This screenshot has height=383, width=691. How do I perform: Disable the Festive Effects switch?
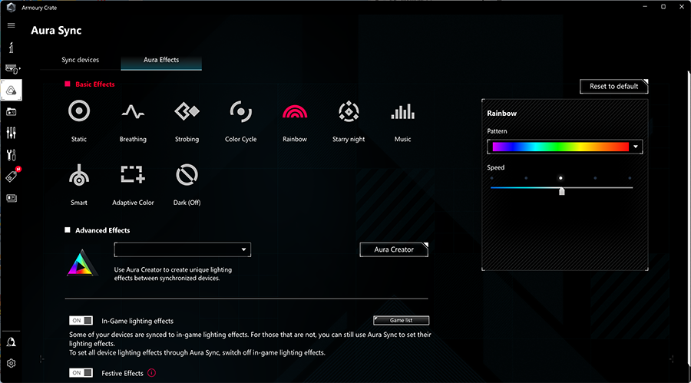click(x=81, y=373)
